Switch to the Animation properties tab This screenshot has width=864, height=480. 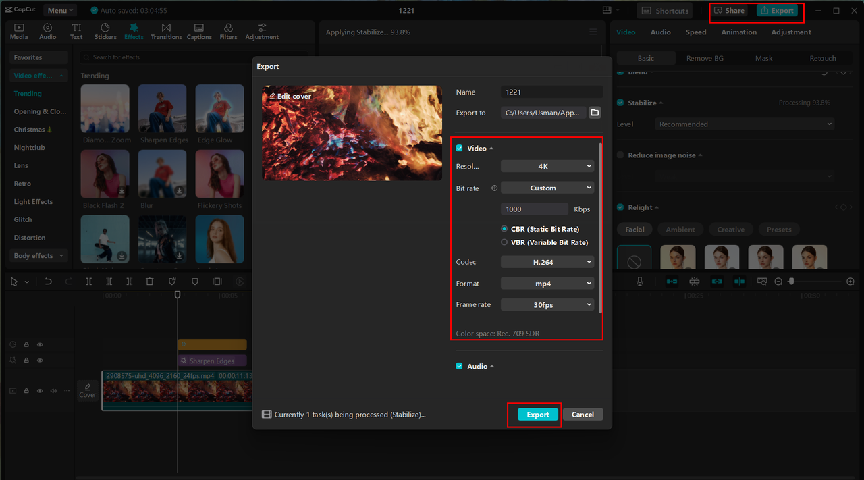(x=738, y=32)
